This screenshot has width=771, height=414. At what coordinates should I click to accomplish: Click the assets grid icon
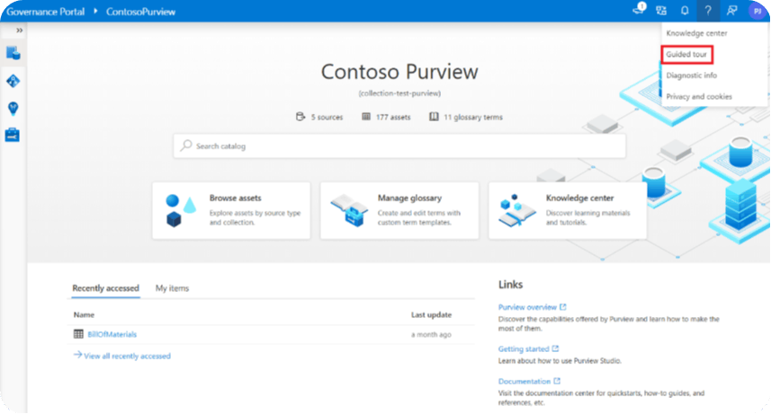[366, 117]
